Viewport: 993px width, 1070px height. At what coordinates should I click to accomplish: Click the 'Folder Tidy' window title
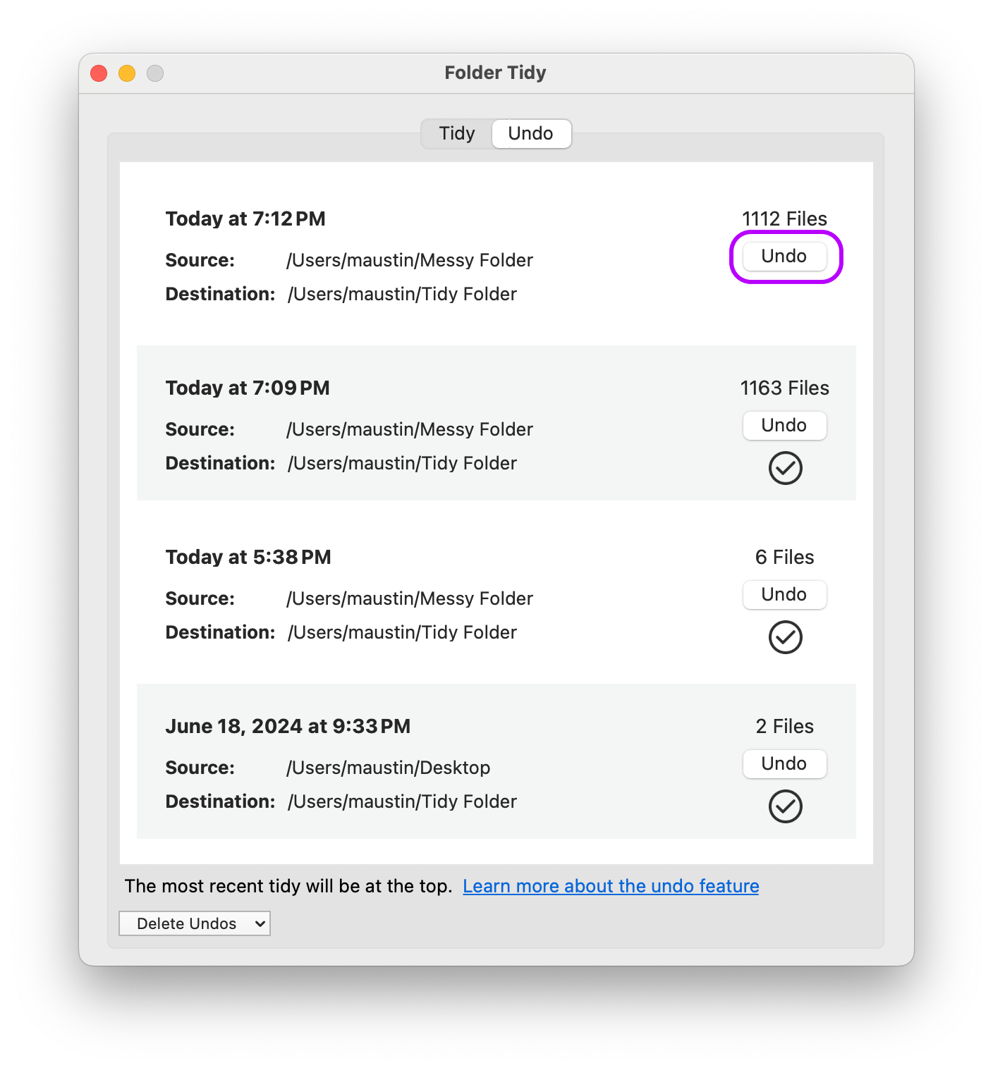tap(495, 73)
